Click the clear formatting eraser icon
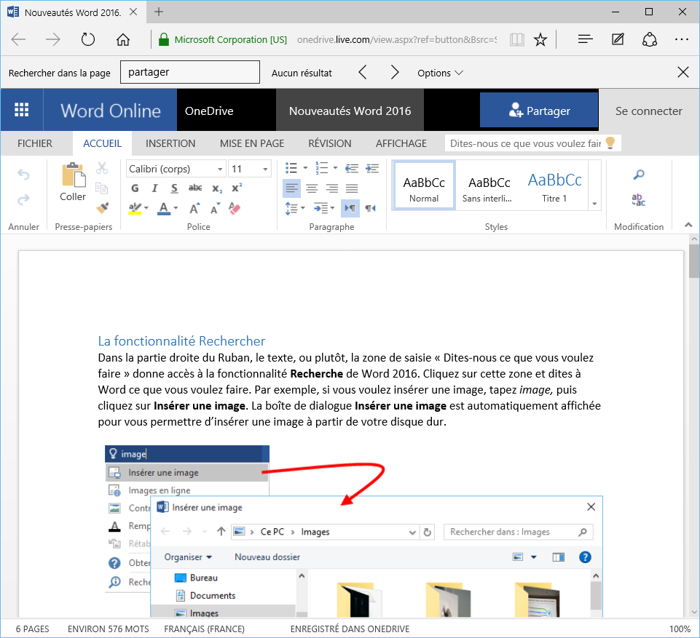 235,209
